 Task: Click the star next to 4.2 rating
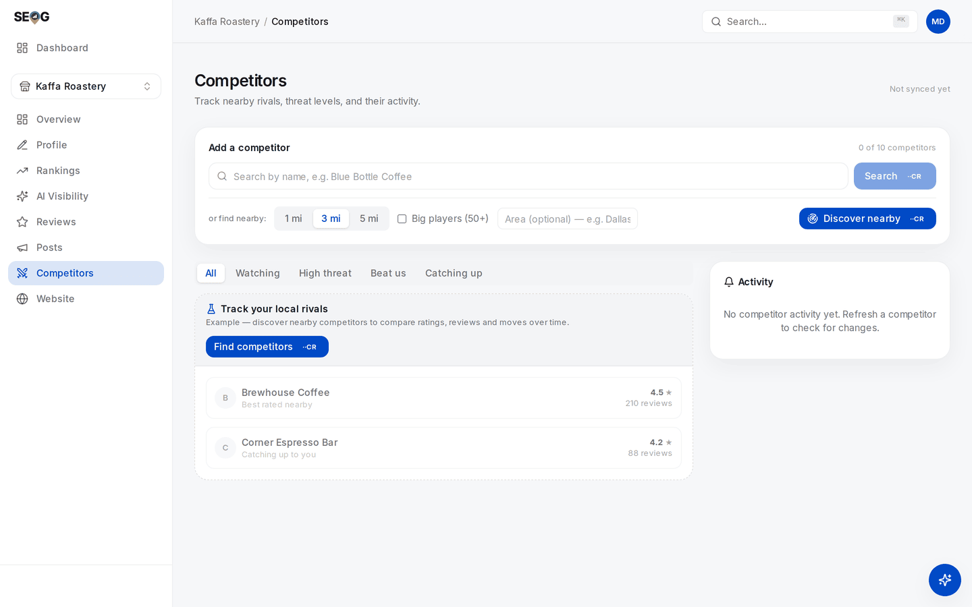pos(669,442)
